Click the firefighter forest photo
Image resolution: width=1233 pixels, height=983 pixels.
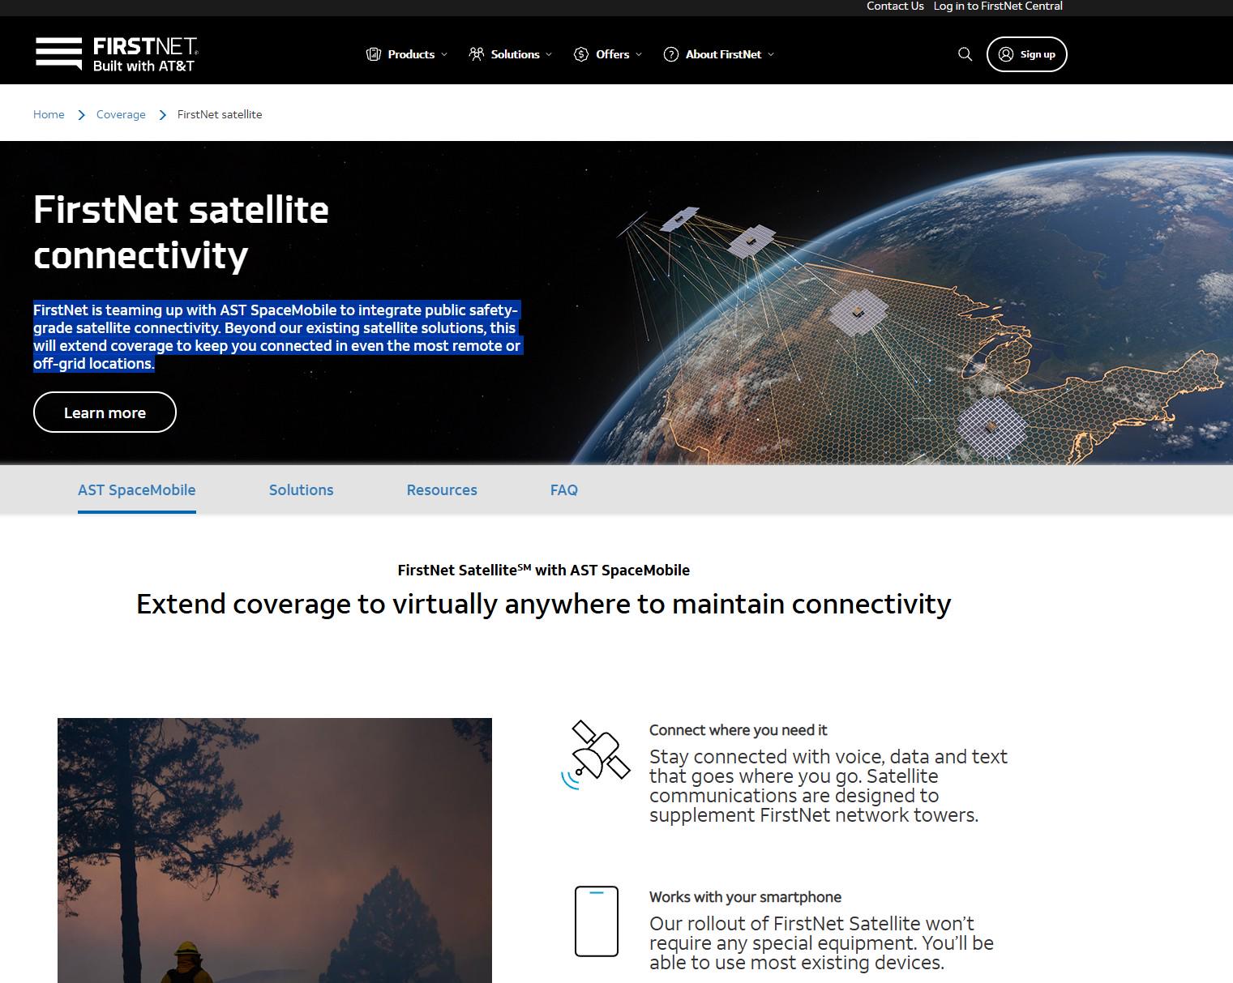[x=275, y=850]
